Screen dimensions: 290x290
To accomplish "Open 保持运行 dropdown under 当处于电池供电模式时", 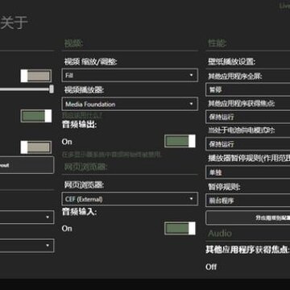I will (x=248, y=144).
